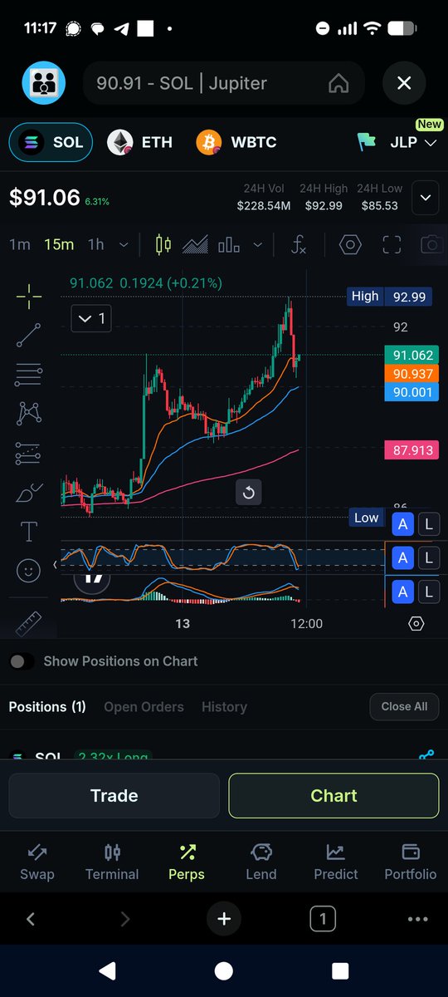448x997 pixels.
Task: Select the trend line drawing tool
Action: point(29,335)
